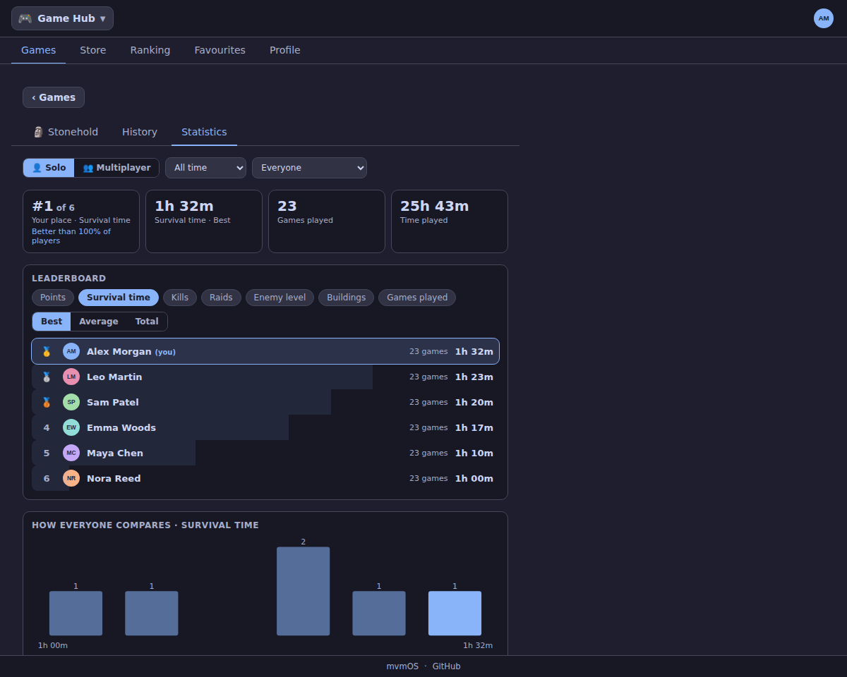Screen dimensions: 847x677
Task: Switch to Multiplayer mode
Action: [116, 168]
